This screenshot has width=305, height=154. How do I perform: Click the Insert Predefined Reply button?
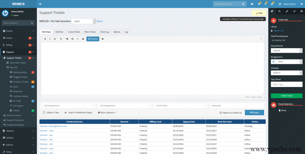[x=78, y=113]
